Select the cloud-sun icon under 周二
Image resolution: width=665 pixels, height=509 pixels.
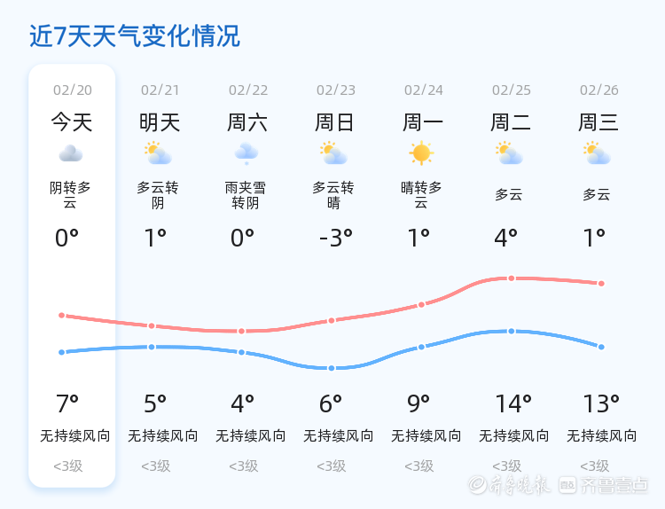tap(509, 153)
